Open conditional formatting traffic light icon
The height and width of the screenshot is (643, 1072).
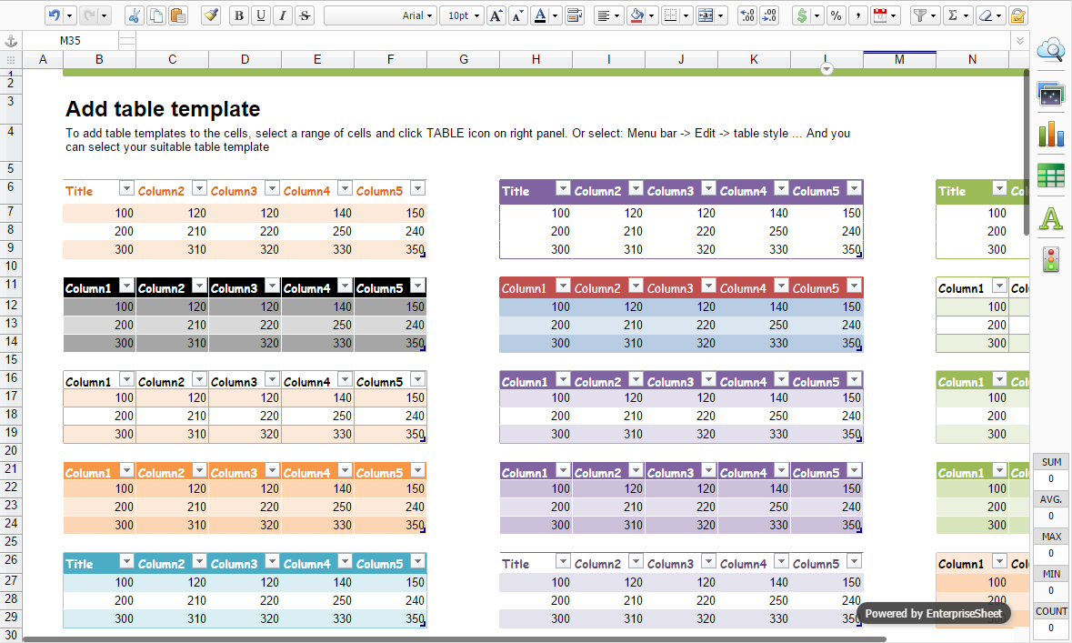(x=1051, y=260)
